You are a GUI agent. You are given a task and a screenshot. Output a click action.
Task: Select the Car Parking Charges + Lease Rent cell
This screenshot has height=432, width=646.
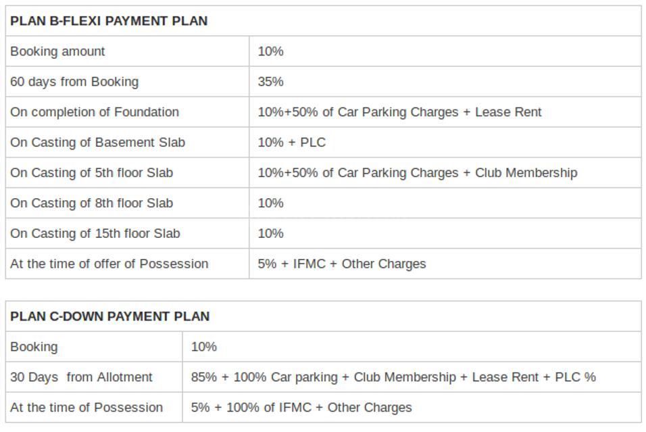click(x=399, y=112)
